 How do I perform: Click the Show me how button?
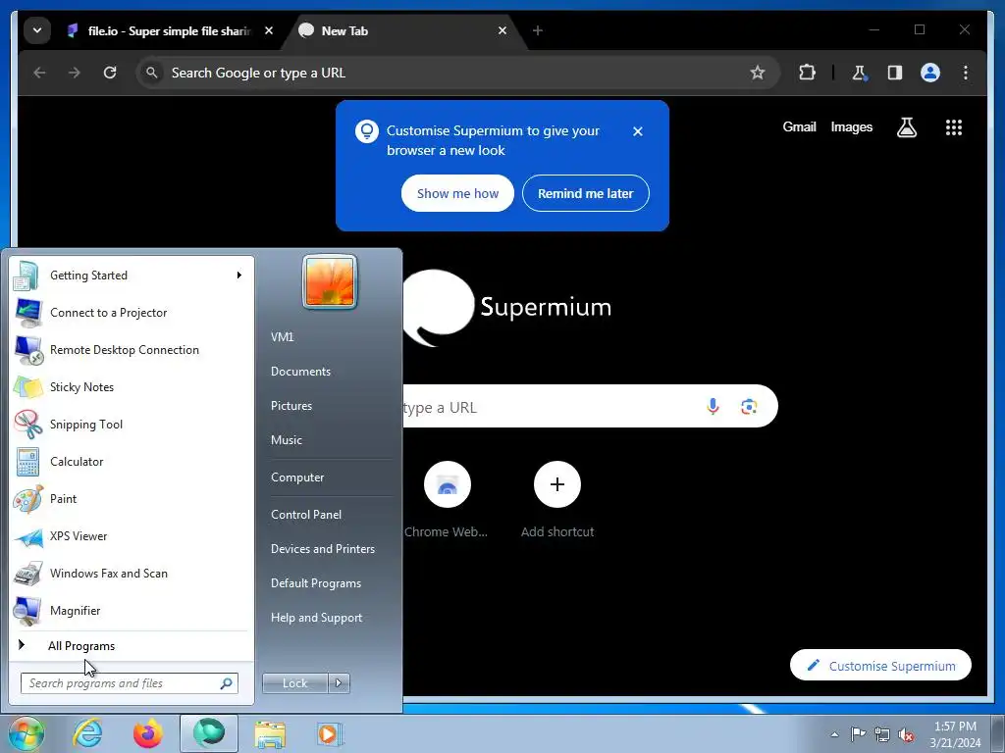click(x=457, y=193)
